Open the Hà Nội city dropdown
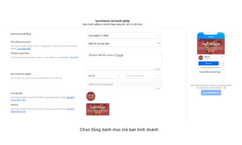Image resolution: width=242 pixels, height=145 pixels. [x=104, y=76]
